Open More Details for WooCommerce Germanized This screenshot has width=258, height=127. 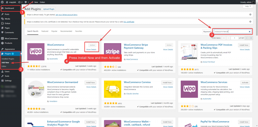(91, 87)
